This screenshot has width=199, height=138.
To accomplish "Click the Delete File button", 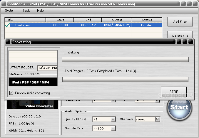I will point(180,35).
